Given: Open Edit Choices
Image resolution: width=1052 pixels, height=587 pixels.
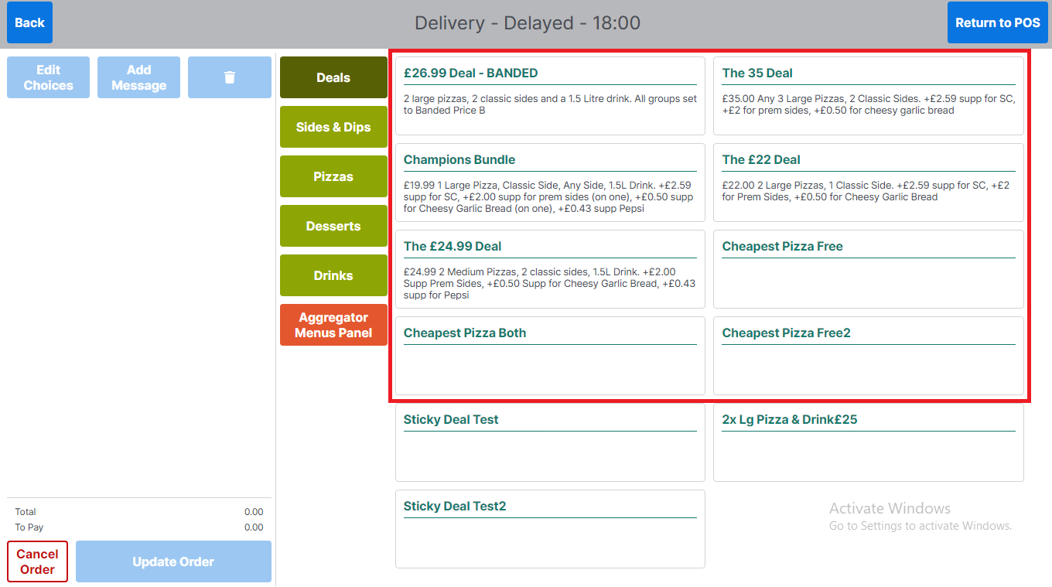Looking at the screenshot, I should click(x=48, y=77).
